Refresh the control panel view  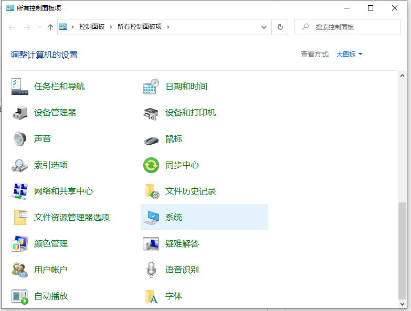pos(280,27)
